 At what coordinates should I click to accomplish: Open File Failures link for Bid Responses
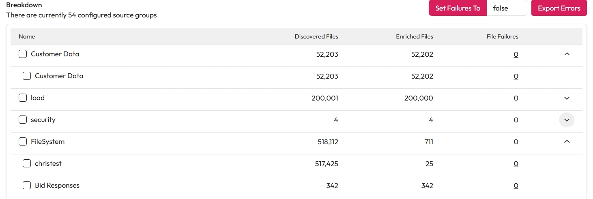tap(516, 186)
